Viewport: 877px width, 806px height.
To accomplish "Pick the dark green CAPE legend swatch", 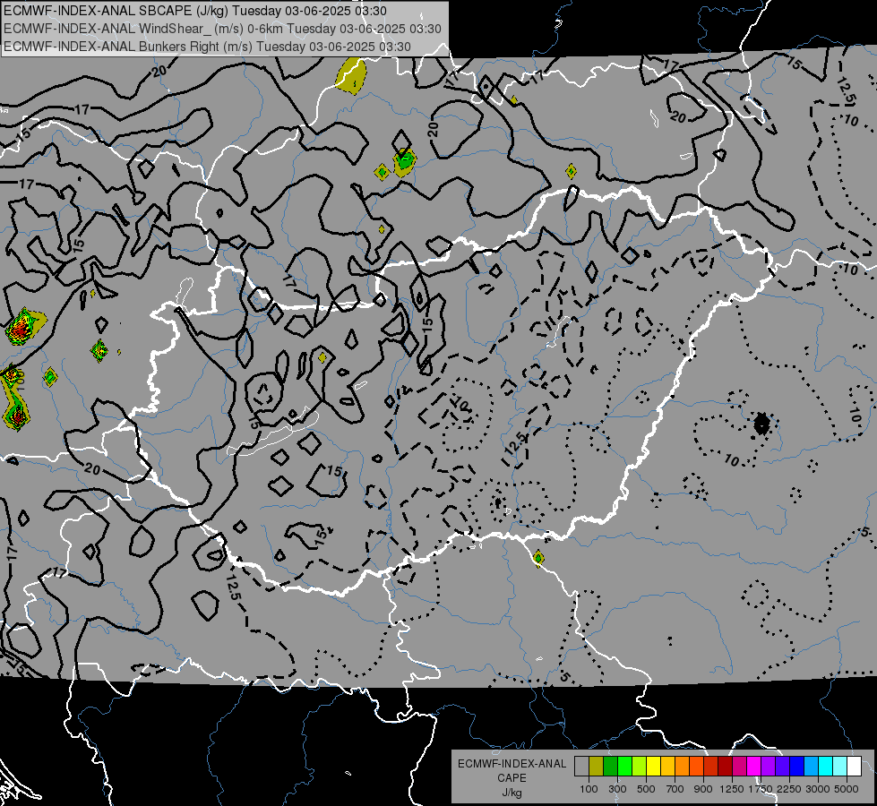I will pos(610,767).
